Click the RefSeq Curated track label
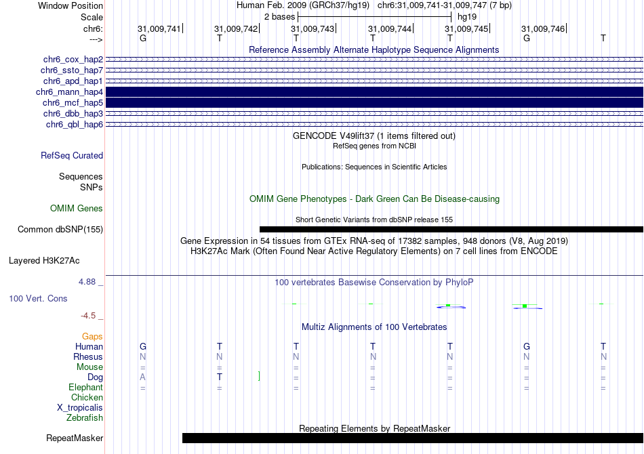The width and height of the screenshot is (644, 454). tap(72, 156)
